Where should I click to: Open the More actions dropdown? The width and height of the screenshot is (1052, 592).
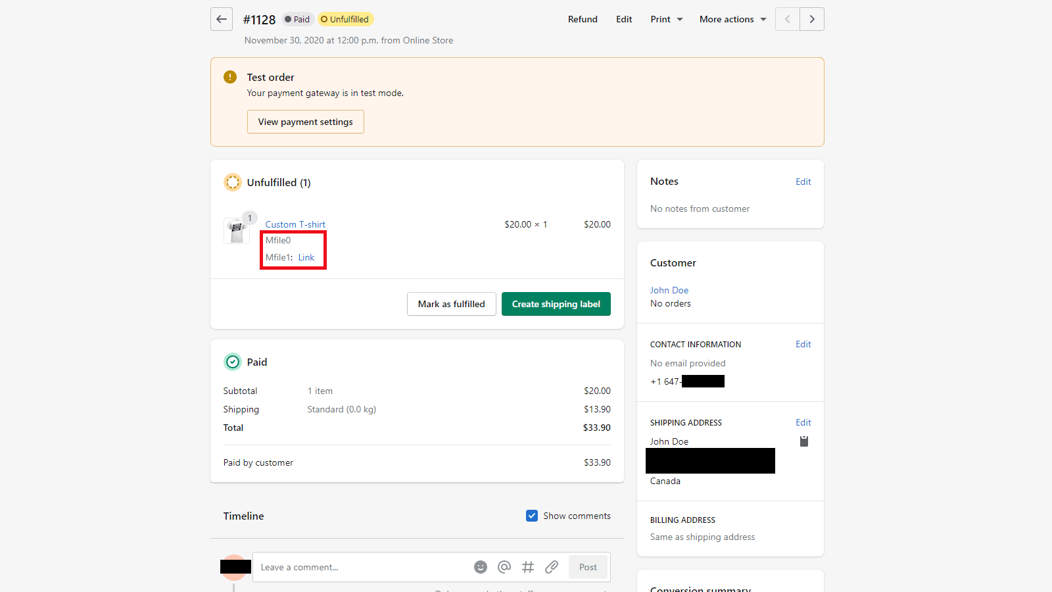[x=732, y=19]
